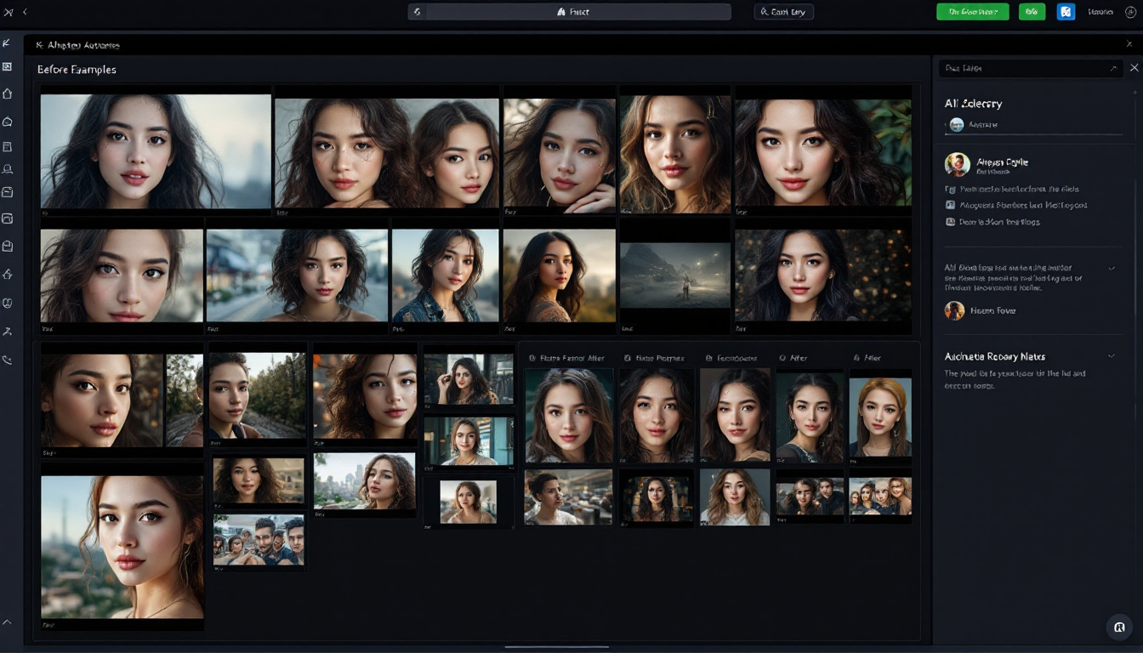Open the dropdown arrow in the right panel search field
Screen dimensions: 1143x653
(1112, 68)
